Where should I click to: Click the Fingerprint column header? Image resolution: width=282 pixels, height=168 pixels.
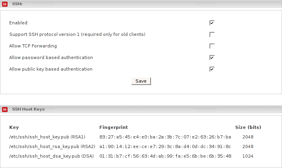pos(114,127)
